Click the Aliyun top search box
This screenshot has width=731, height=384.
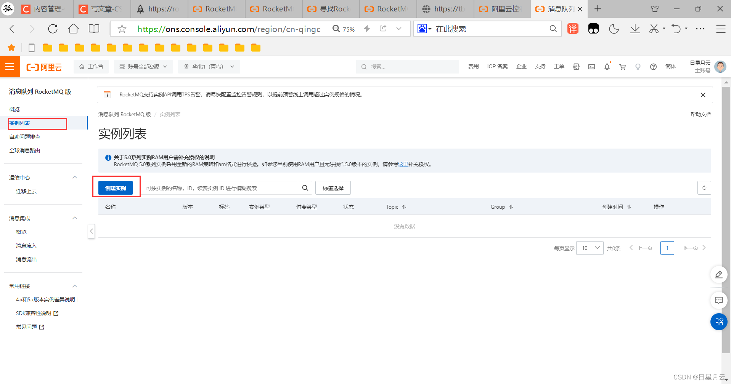[407, 67]
